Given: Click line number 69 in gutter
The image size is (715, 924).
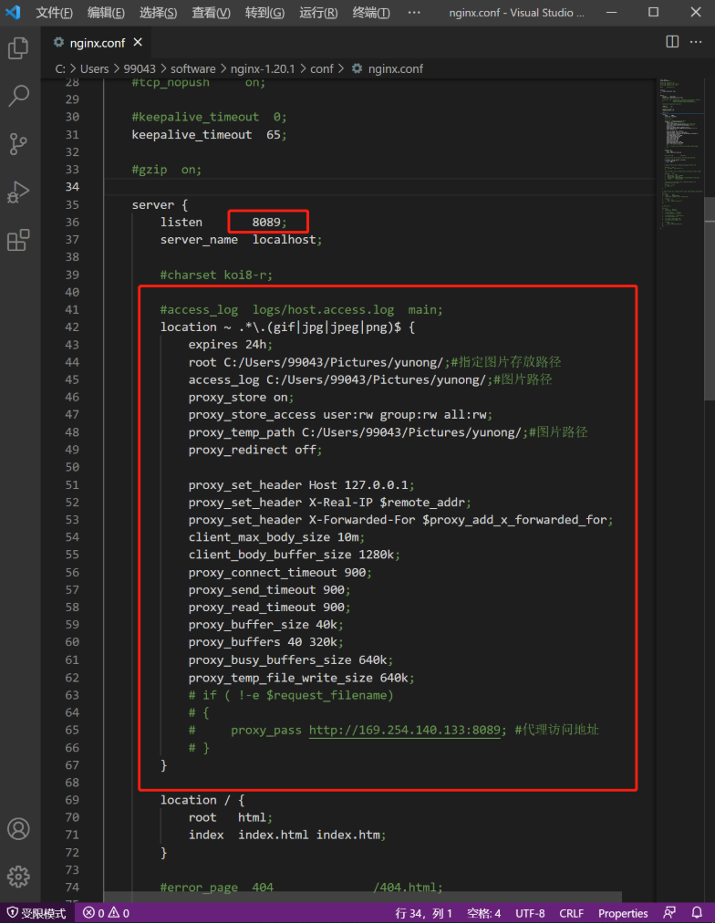Looking at the screenshot, I should 72,800.
